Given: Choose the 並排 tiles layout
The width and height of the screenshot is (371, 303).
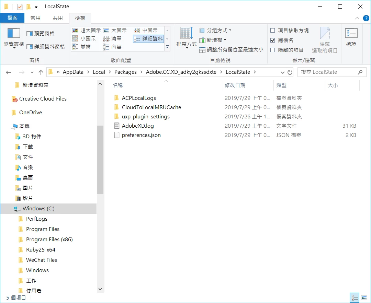Looking at the screenshot, I should point(81,47).
